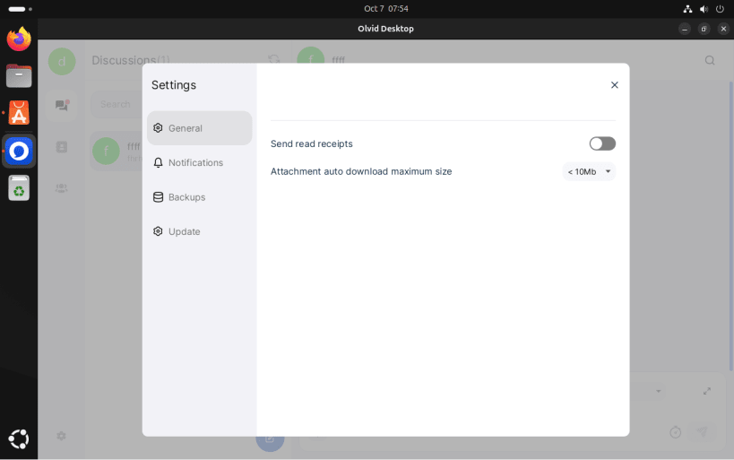Close the Settings dialog with X
Viewport: 734px width, 460px height.
pos(614,85)
